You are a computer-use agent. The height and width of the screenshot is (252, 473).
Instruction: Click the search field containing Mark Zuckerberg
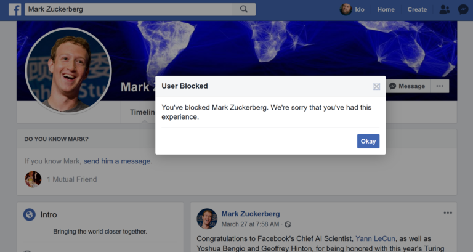point(129,9)
